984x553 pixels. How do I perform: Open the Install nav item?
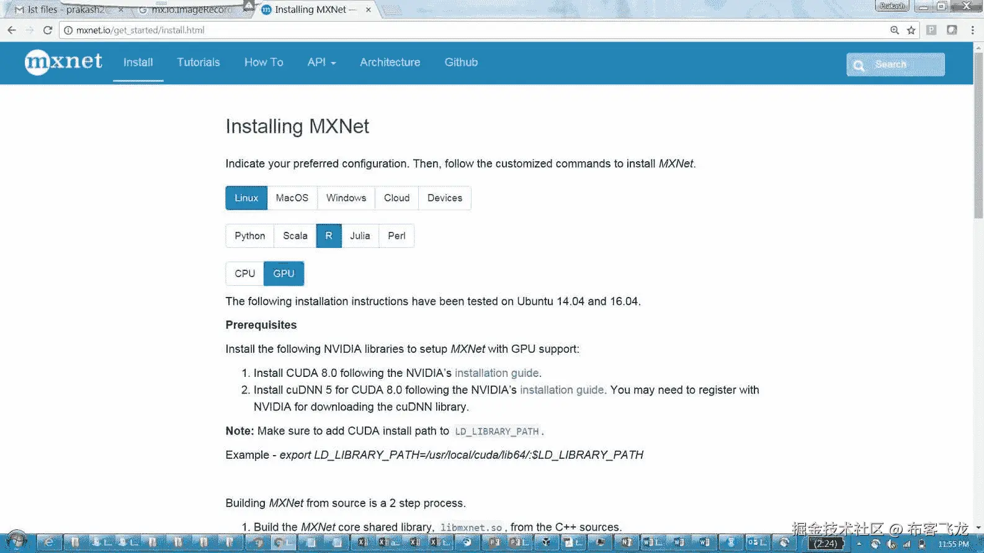click(x=138, y=62)
